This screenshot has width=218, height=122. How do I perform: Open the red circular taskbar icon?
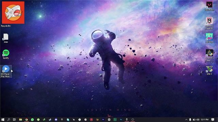click(91, 120)
